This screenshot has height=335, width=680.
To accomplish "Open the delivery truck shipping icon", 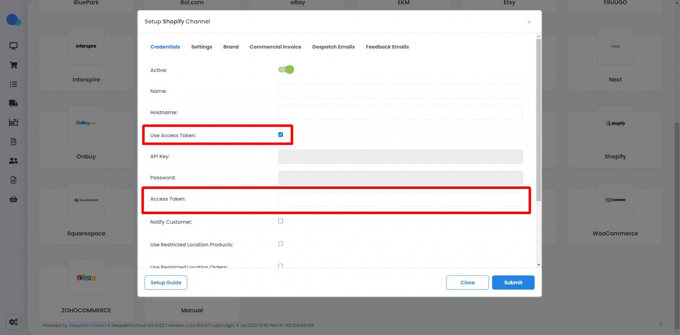I will coord(13,103).
